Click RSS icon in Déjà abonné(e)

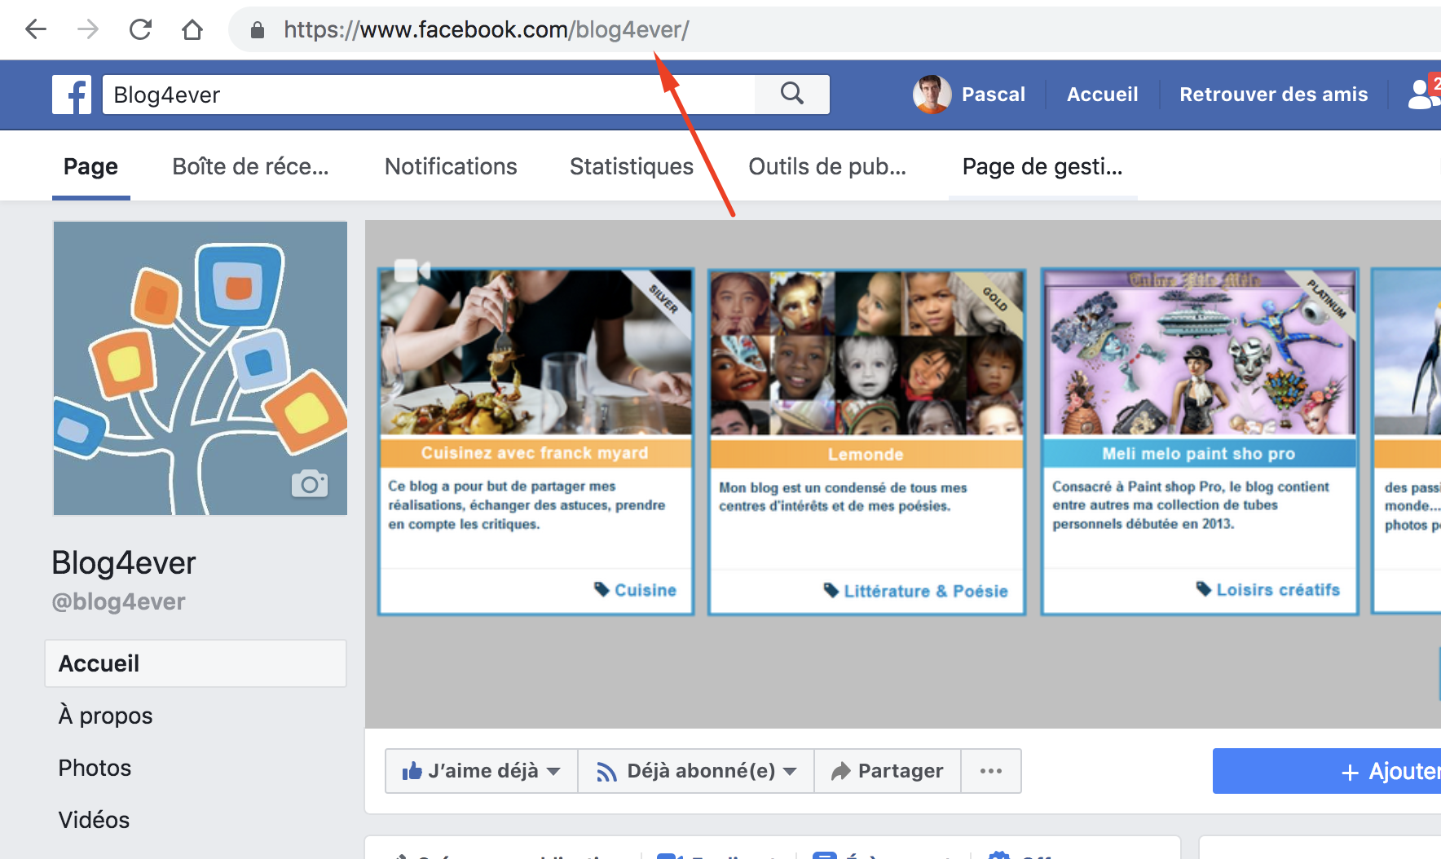click(x=606, y=772)
